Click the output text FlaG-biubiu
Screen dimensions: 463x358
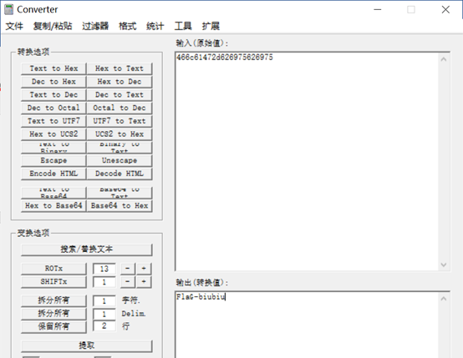click(x=201, y=296)
